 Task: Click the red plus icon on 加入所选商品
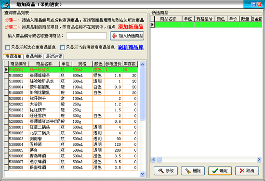click(x=114, y=36)
